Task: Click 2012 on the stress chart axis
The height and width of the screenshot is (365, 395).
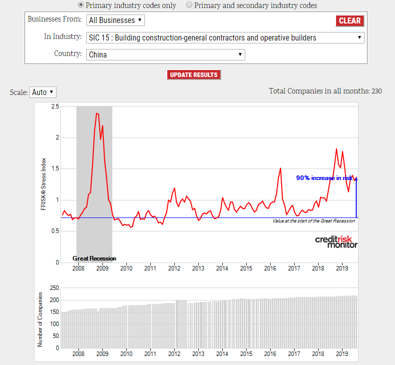Action: (x=174, y=268)
